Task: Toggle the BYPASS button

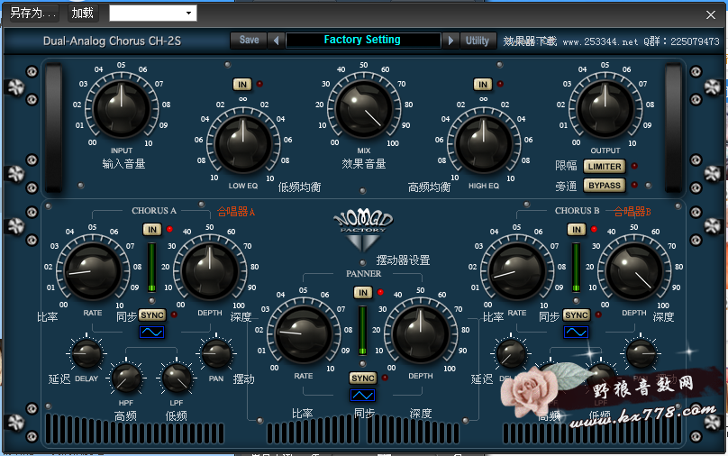Action: pos(604,186)
